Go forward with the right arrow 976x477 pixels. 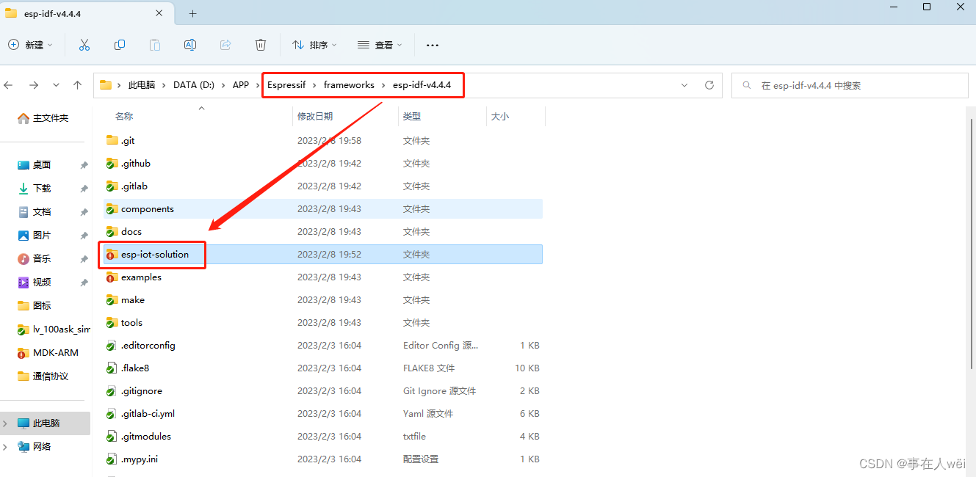[34, 85]
